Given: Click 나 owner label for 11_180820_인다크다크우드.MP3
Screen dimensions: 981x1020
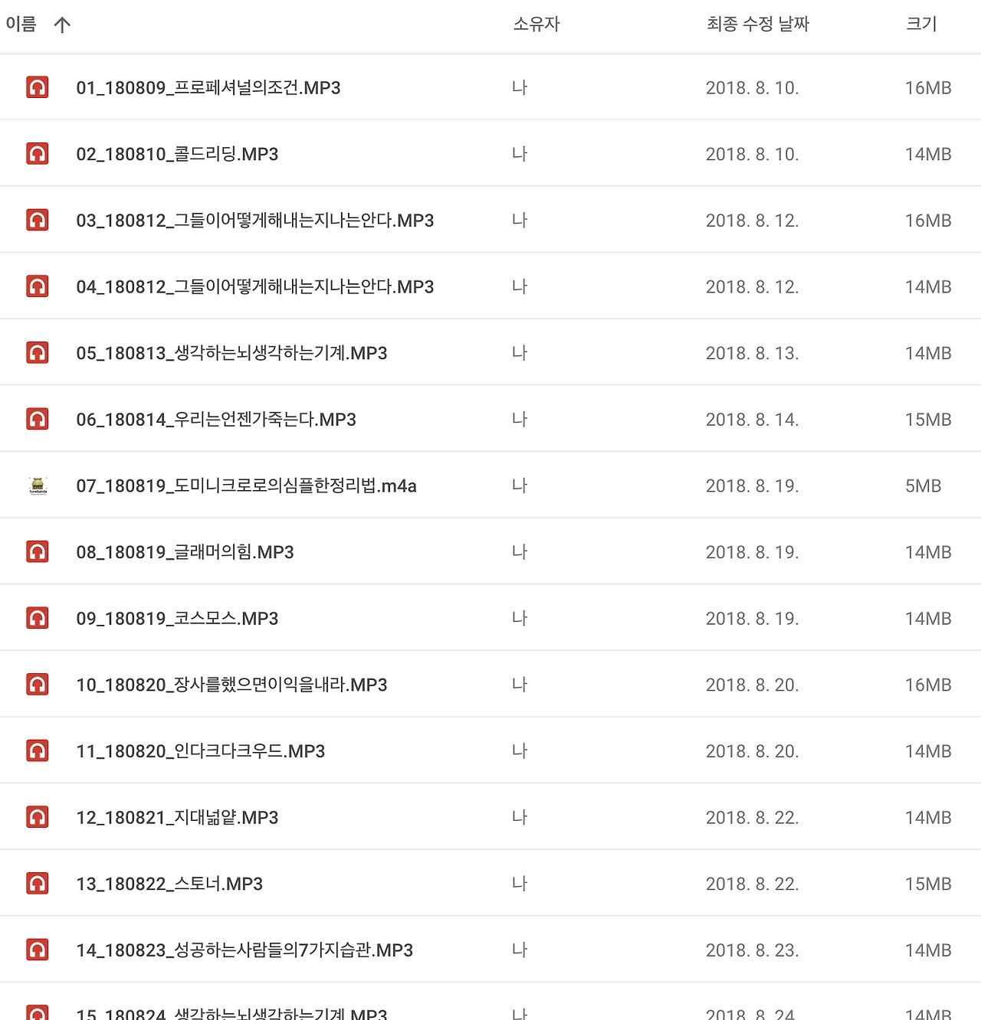Looking at the screenshot, I should [x=520, y=750].
